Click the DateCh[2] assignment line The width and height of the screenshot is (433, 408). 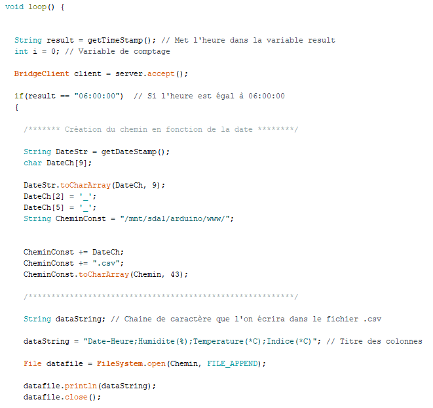55,196
